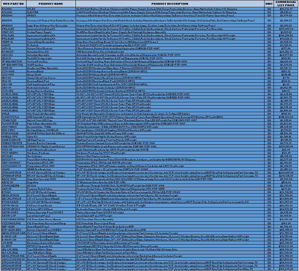Screen dimensions: 299x271
Task: Select part number cell ATL0006
Action: click(x=13, y=12)
